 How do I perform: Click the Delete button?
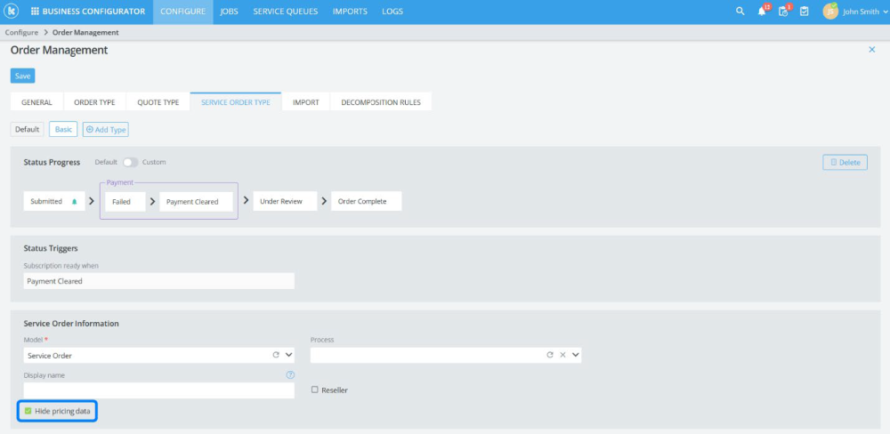(845, 162)
